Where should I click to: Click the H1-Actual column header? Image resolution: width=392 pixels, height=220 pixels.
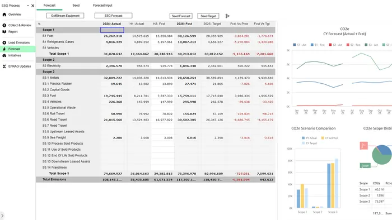click(137, 24)
